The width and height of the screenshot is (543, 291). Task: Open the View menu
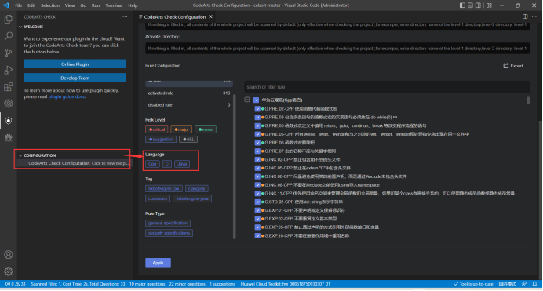click(70, 5)
